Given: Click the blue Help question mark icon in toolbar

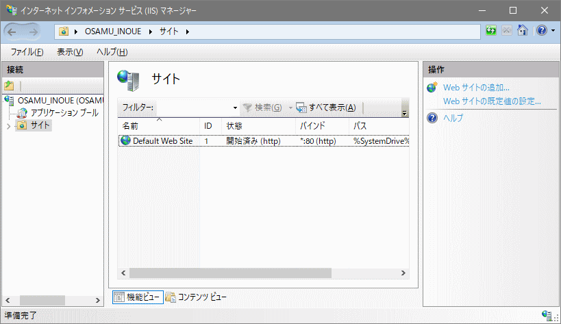Looking at the screenshot, I should pyautogui.click(x=542, y=31).
